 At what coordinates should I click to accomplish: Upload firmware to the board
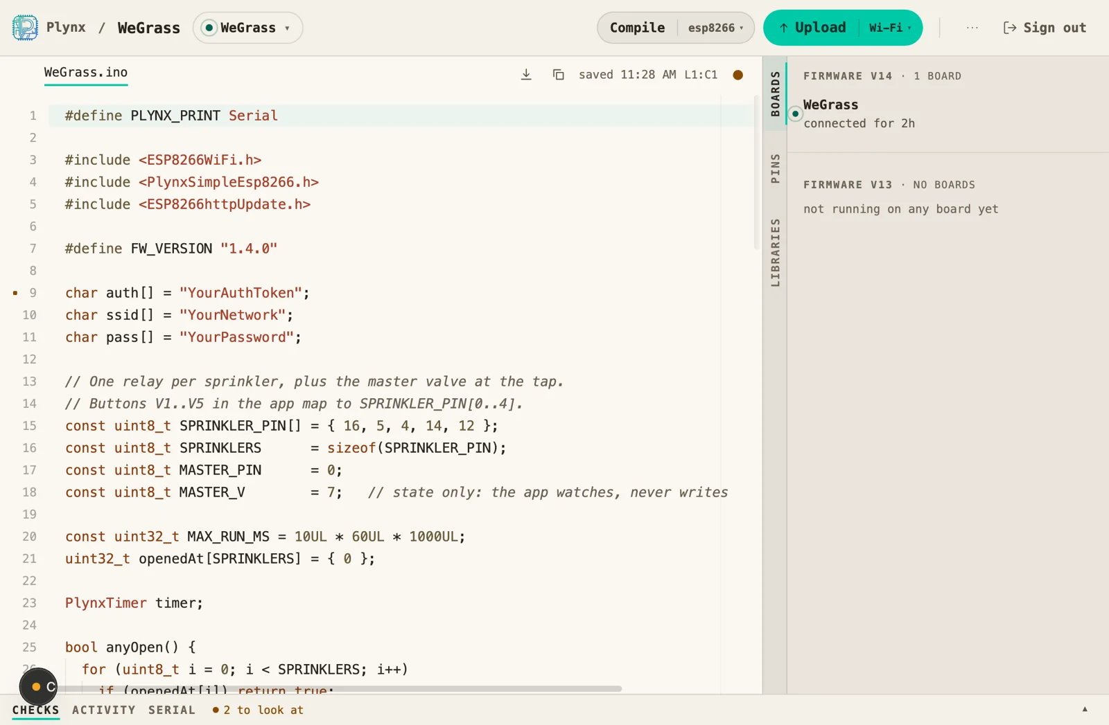point(812,28)
